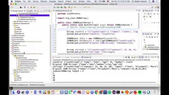Viewport: 169px width, 95px height.
Task: Expand Maven Dependencies under JSONParser project
Action: pos(13,23)
